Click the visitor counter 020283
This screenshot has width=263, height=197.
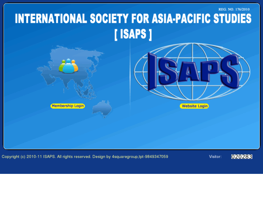(242, 157)
